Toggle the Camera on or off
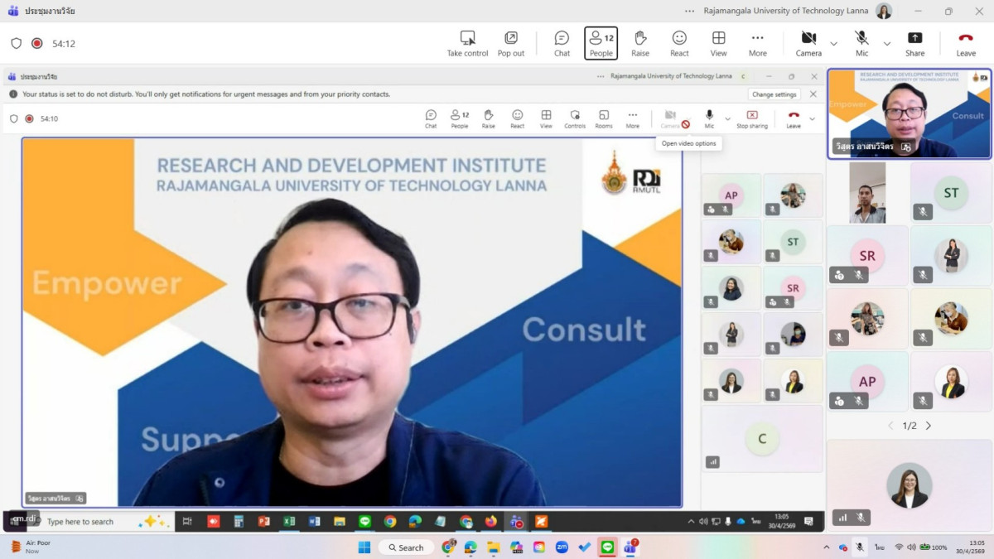Screen dimensions: 994x559 (808, 43)
